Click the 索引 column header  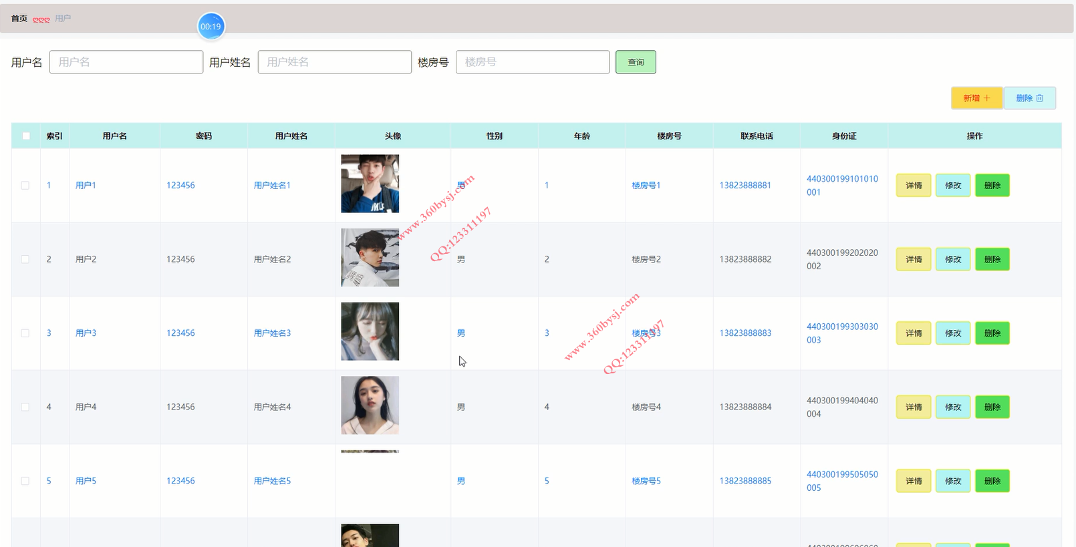click(55, 136)
